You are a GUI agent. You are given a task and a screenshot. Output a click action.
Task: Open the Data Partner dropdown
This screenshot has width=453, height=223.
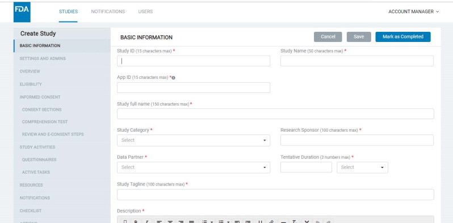[193, 167]
